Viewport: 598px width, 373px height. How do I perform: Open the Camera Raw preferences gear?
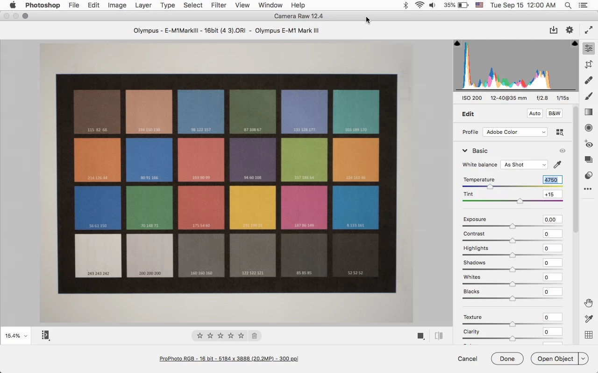click(x=569, y=30)
